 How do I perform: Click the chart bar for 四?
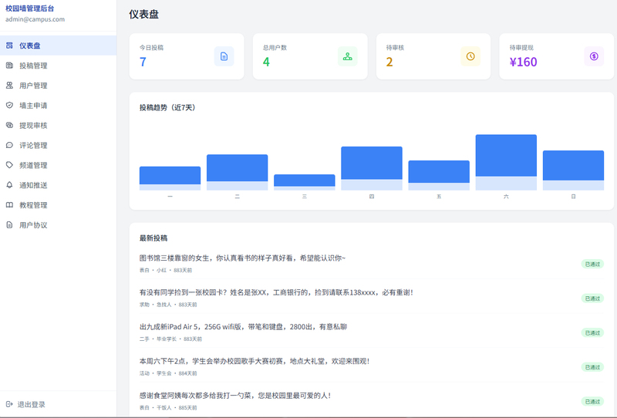[372, 168]
